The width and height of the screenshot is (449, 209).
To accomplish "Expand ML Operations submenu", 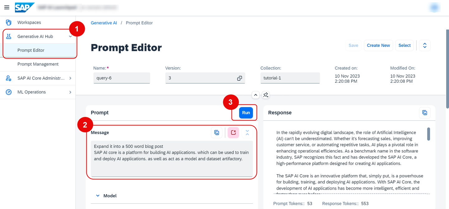I will (70, 92).
